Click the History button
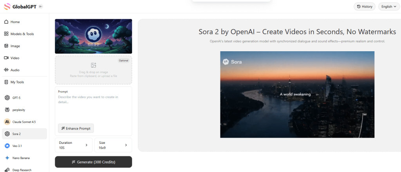This screenshot has height=172, width=401. [365, 7]
